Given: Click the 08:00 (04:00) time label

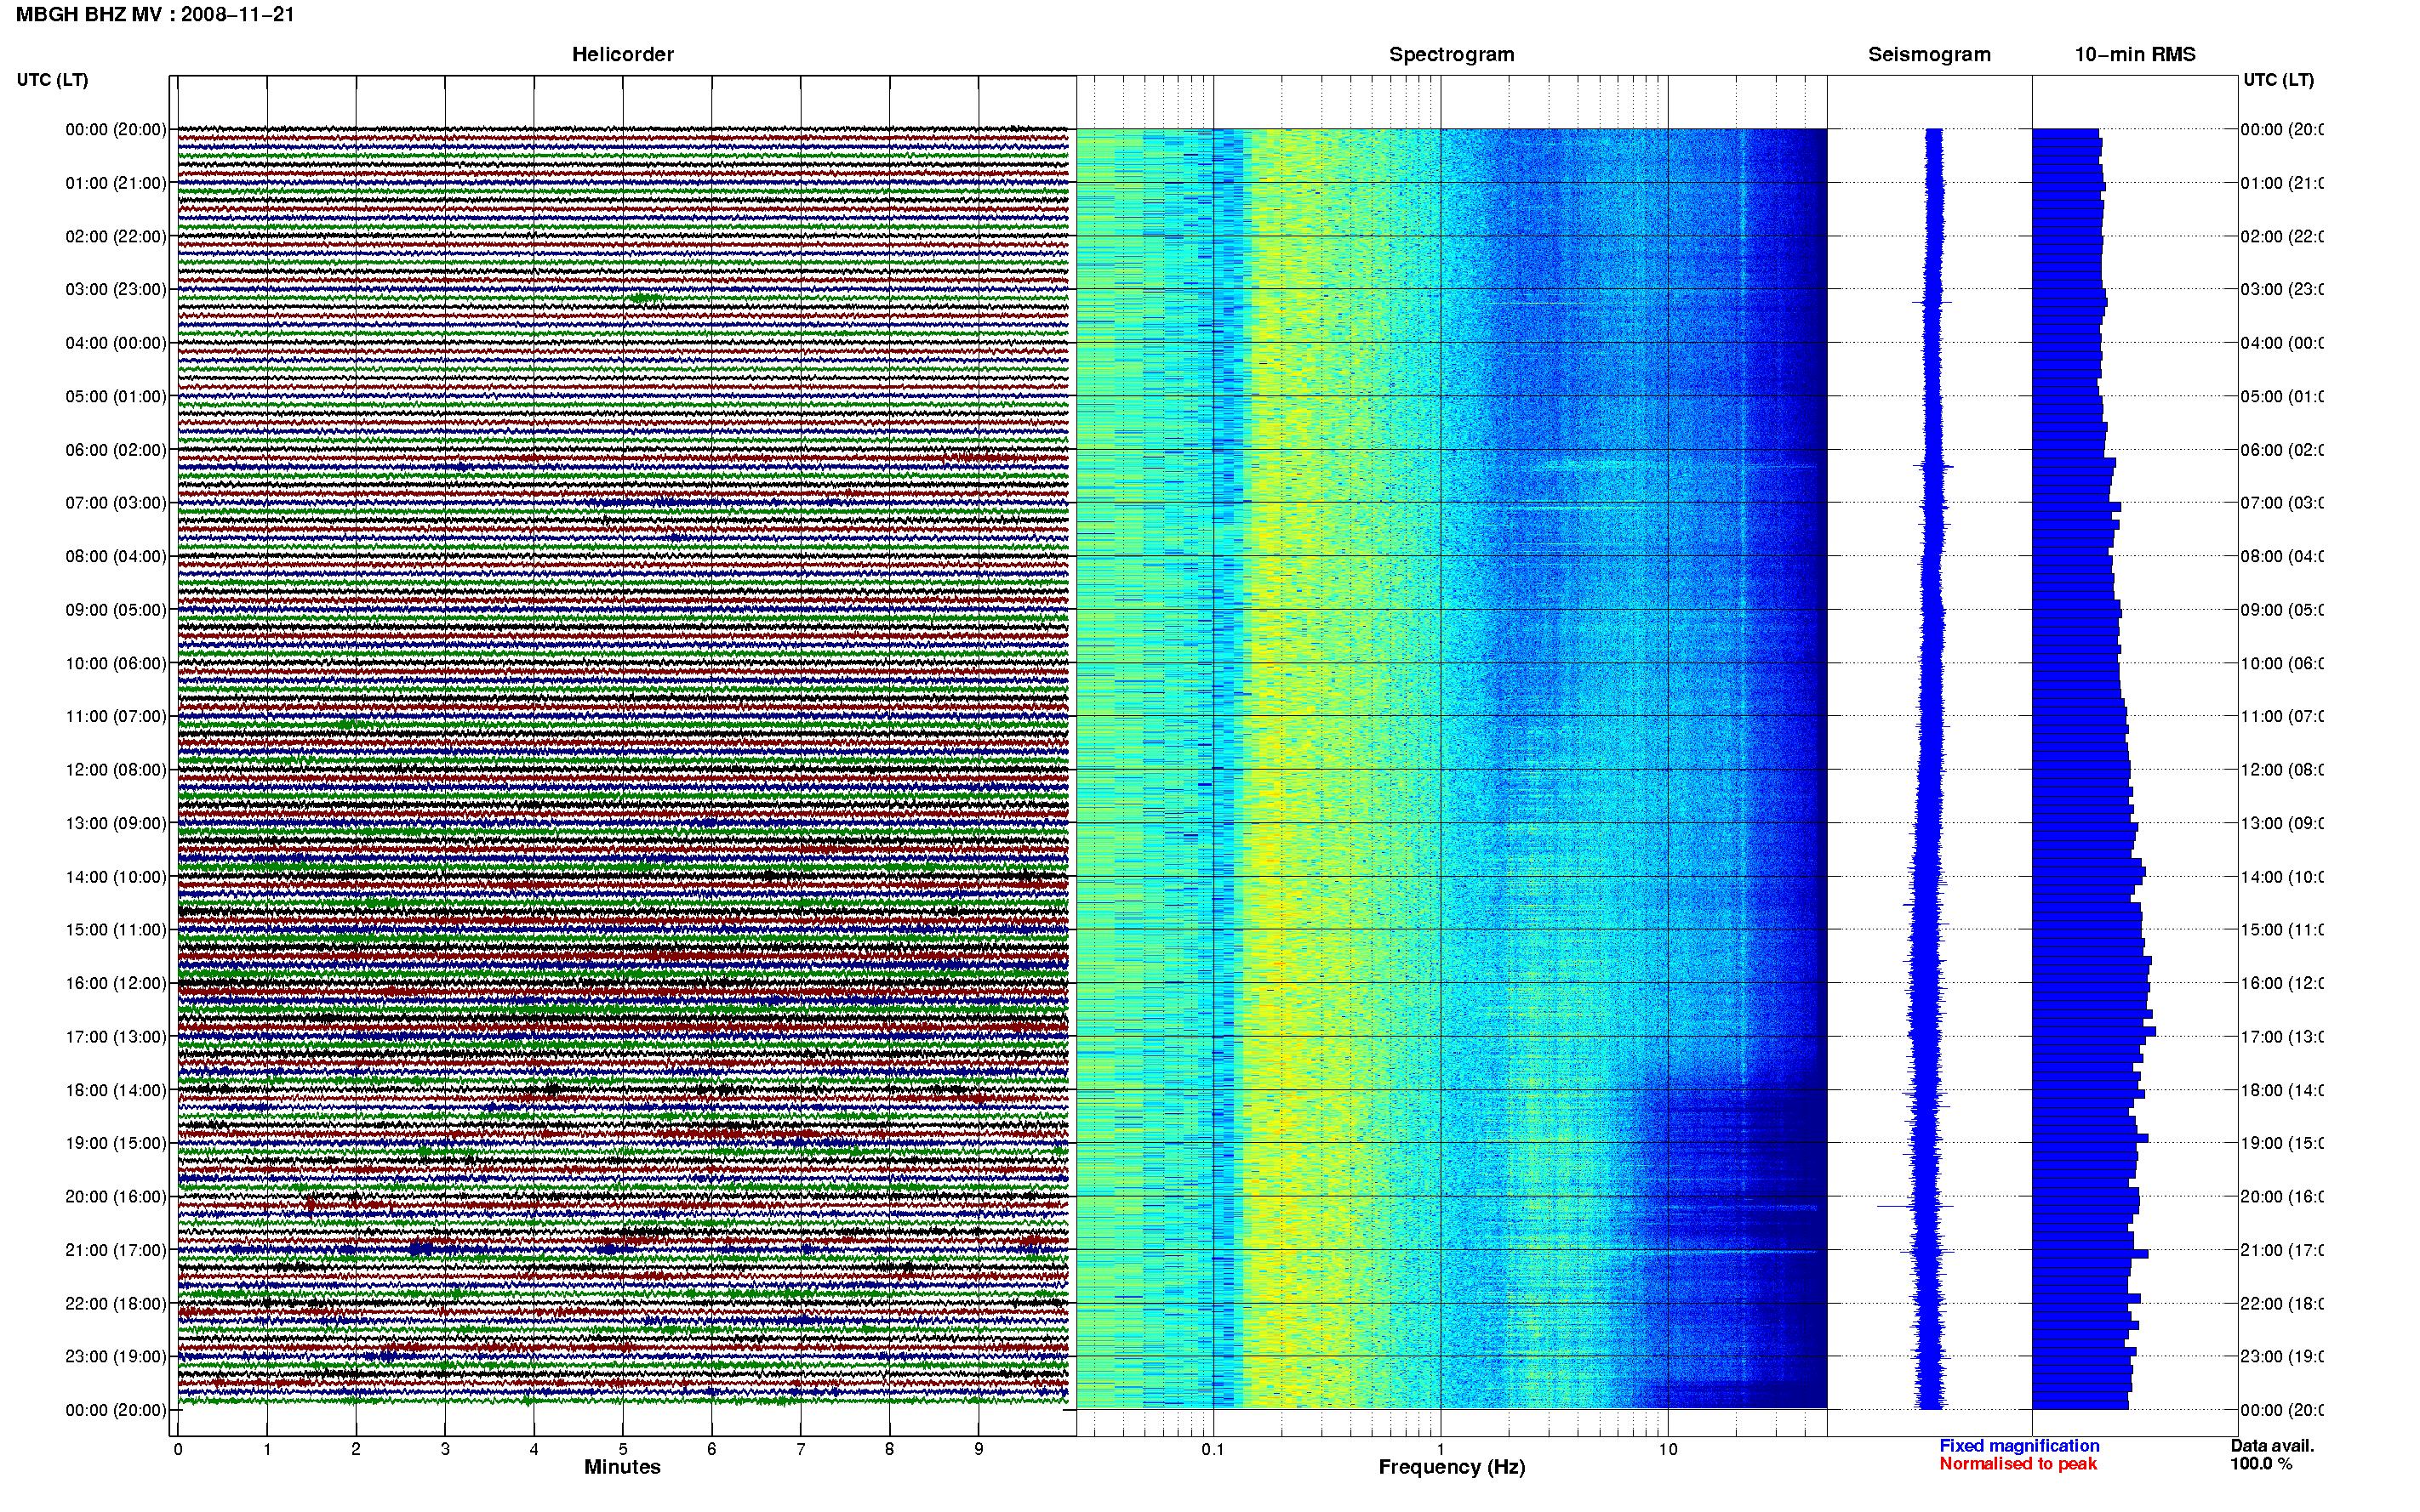Looking at the screenshot, I should [x=116, y=556].
